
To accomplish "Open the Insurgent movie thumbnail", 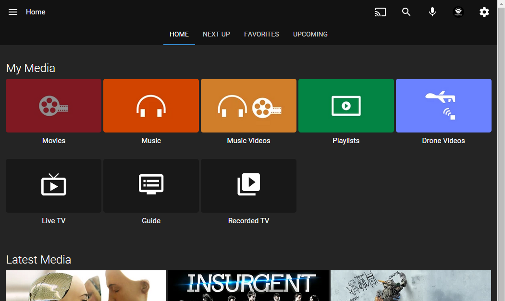I will point(248,286).
